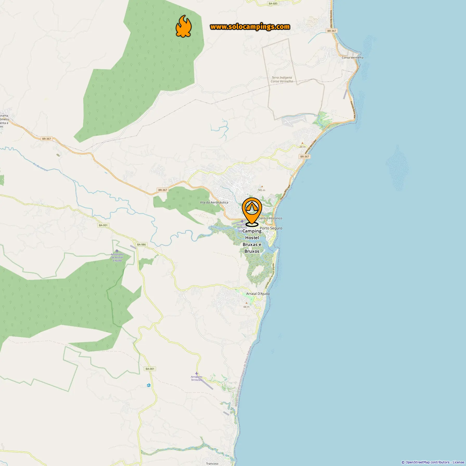Screen dimensions: 466x466
Task: Open the www.solocampings.com link
Action: coord(250,27)
